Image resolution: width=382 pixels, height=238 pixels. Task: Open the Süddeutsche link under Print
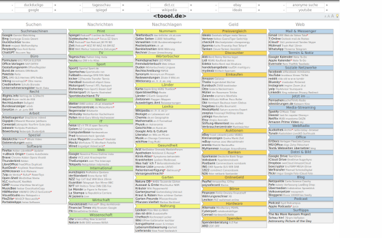coord(78,39)
